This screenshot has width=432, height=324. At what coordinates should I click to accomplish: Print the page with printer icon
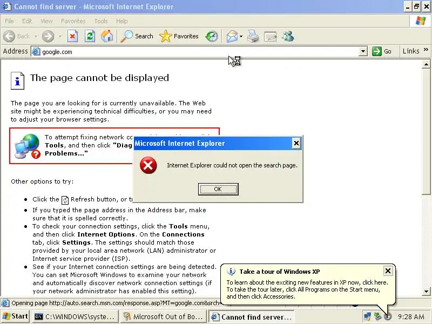coord(253,36)
